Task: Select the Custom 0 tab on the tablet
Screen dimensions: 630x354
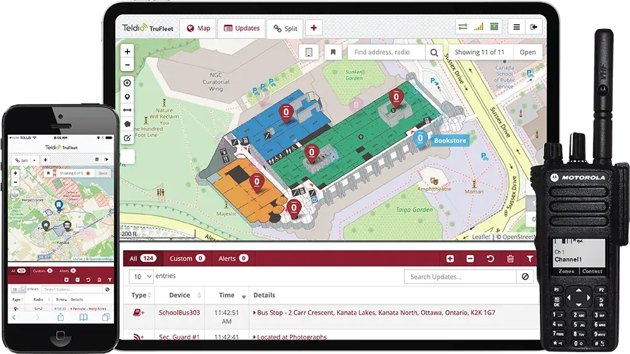Action: click(187, 258)
